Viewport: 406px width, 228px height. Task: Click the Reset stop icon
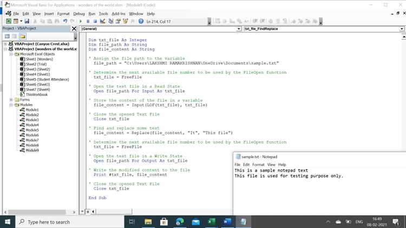point(95,21)
